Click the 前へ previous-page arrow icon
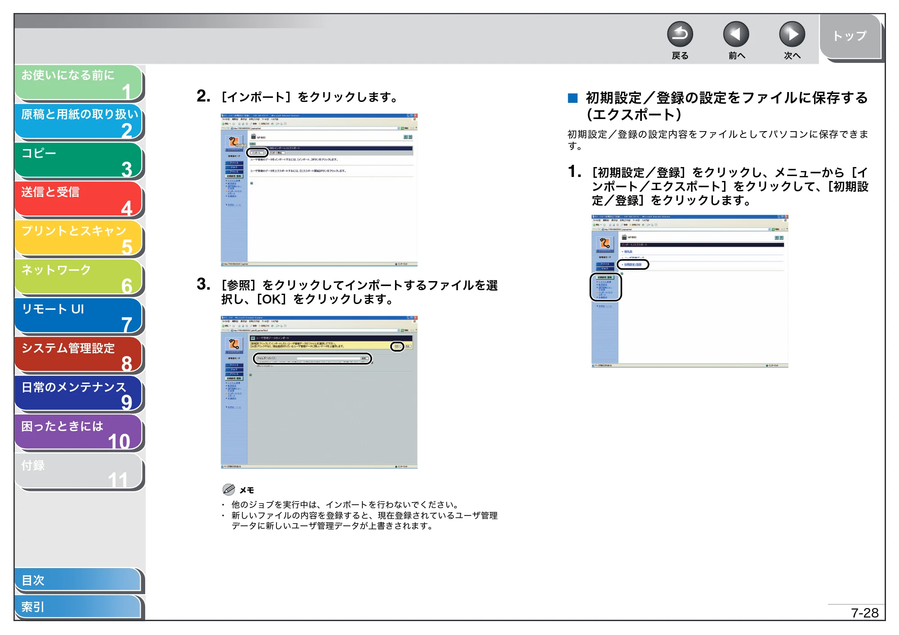 [736, 34]
